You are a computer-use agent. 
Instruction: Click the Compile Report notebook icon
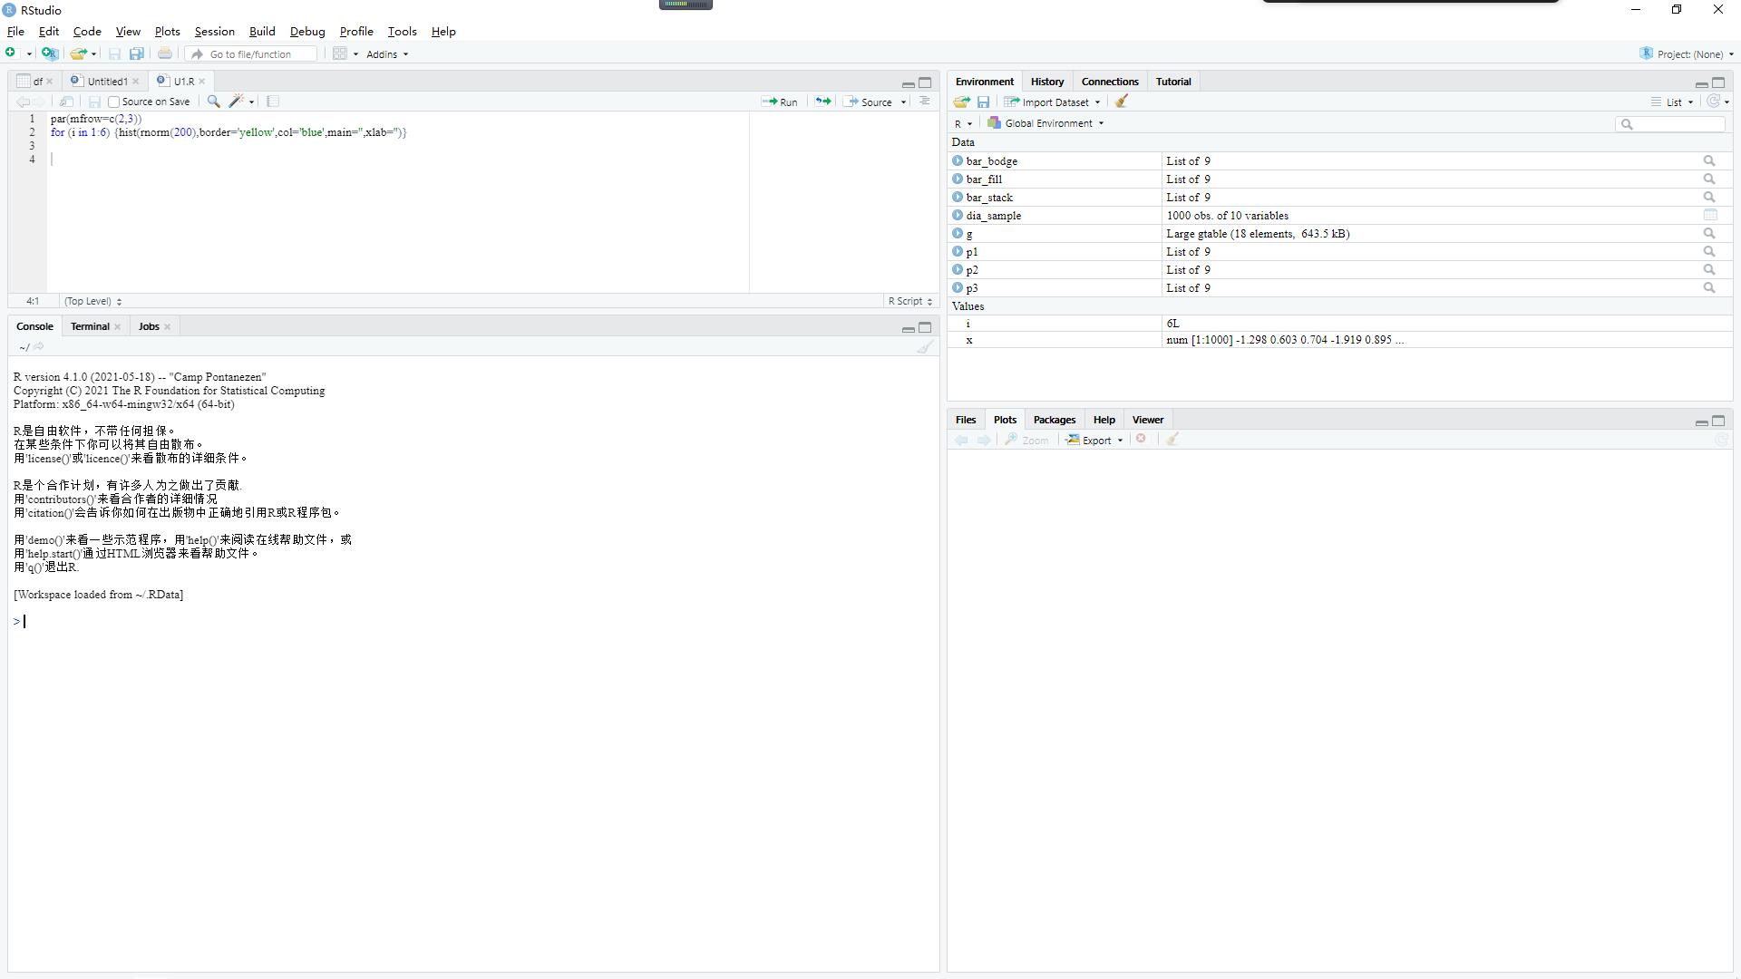[x=273, y=102]
